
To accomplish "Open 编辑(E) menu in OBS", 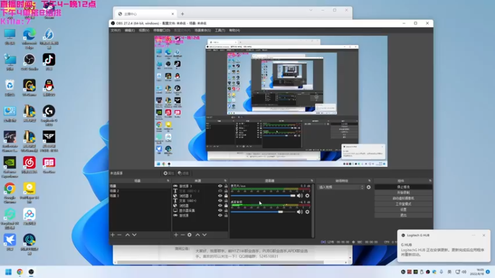I will [130, 30].
